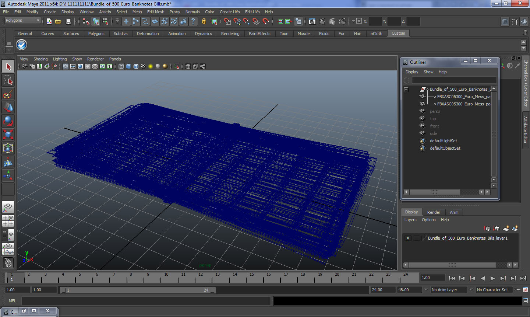Click the range slider bar
Image resolution: width=530 pixels, height=317 pixels.
138,290
